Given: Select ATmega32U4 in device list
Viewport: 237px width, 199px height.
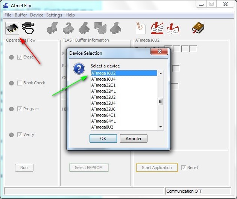Looking at the screenshot, I should [124, 103].
